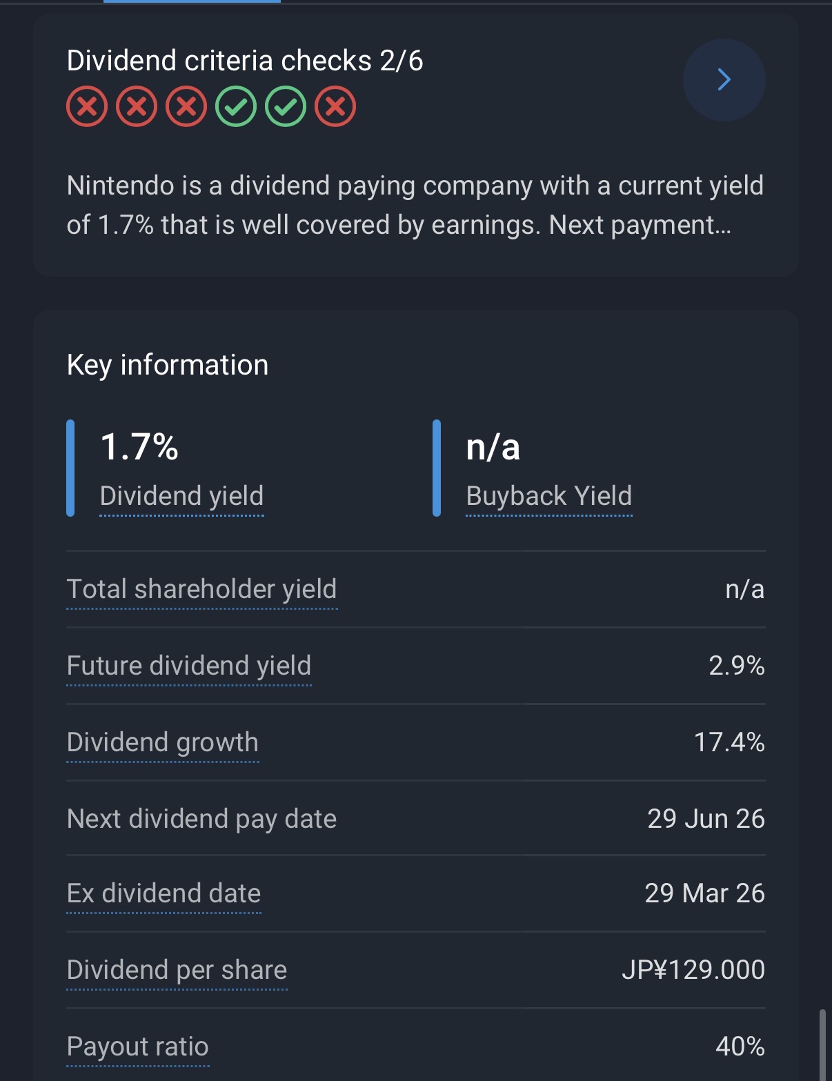
Task: Tap the Dividend growth label
Action: (x=163, y=742)
